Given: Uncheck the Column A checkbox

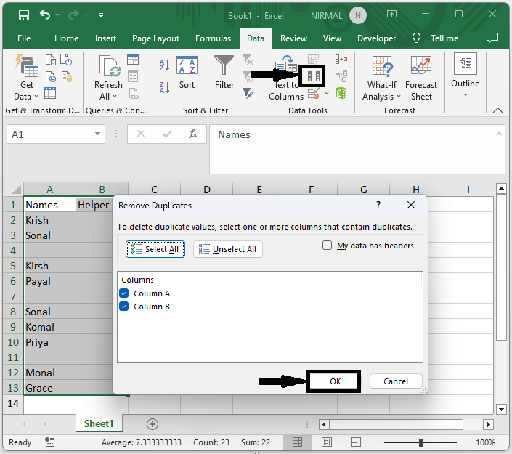Looking at the screenshot, I should 123,293.
